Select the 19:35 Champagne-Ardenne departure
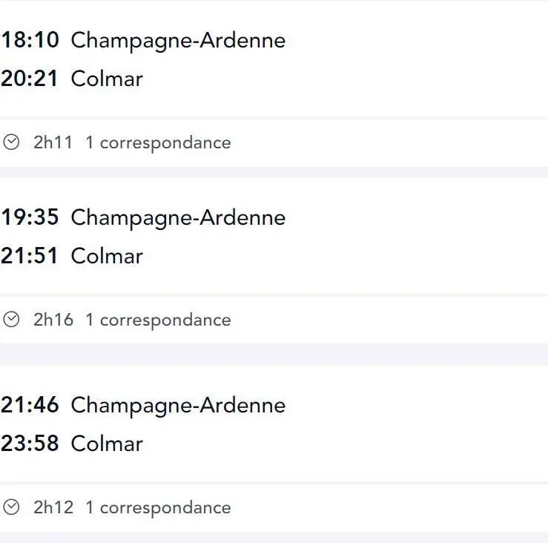548x543 pixels. (x=143, y=217)
